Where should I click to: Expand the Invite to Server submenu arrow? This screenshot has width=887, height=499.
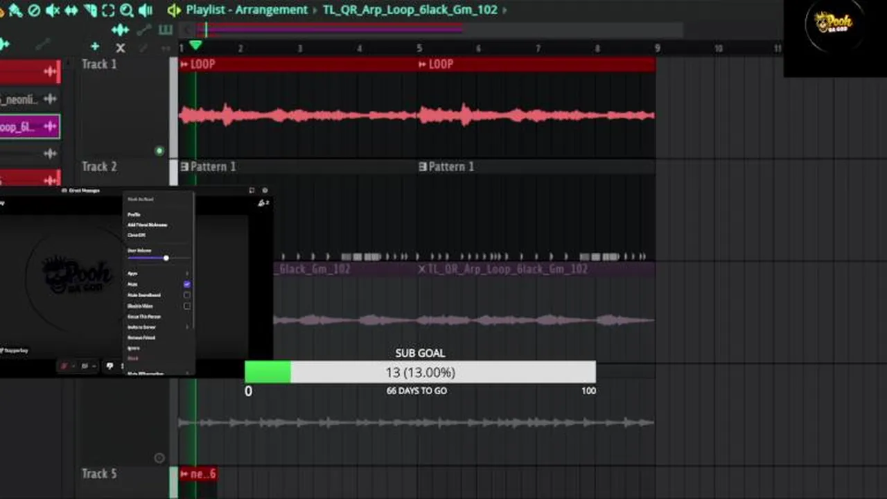(x=187, y=327)
